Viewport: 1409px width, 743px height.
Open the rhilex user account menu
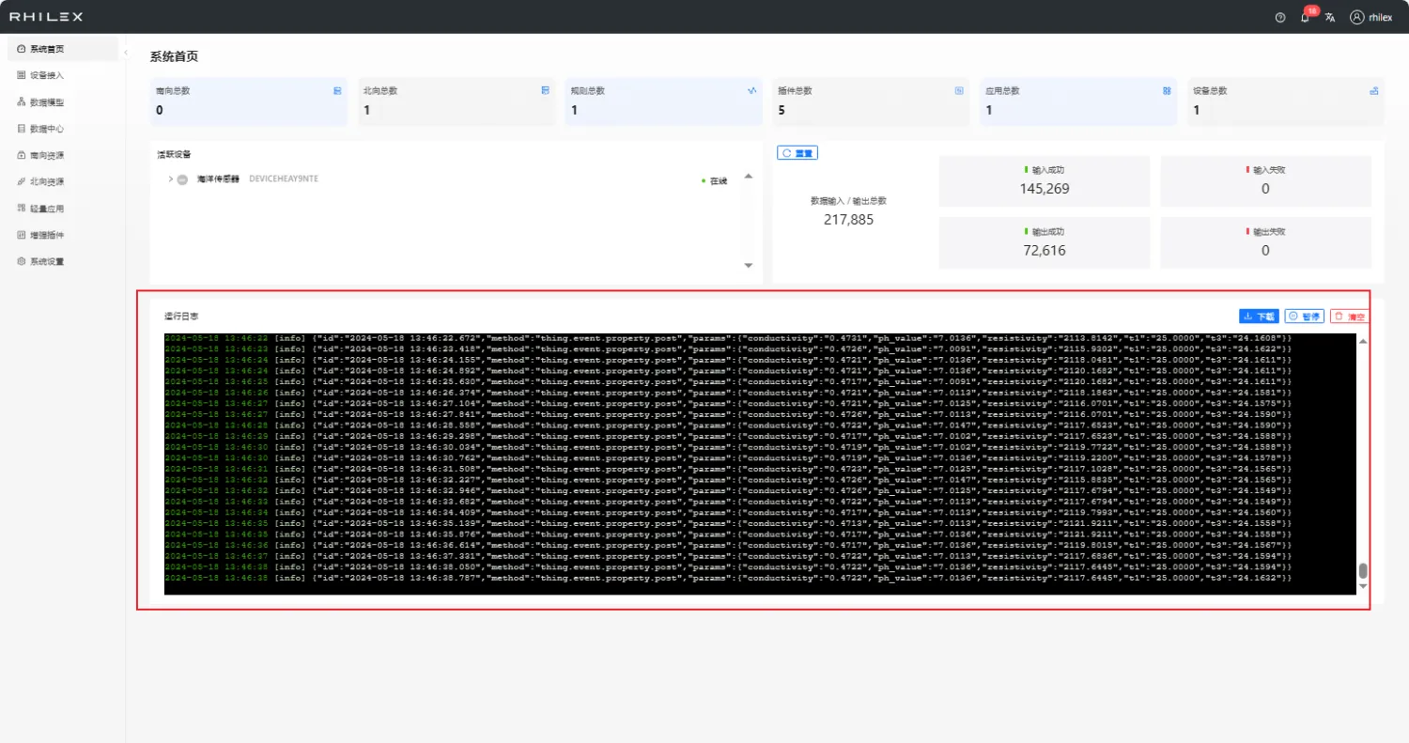pos(1370,17)
